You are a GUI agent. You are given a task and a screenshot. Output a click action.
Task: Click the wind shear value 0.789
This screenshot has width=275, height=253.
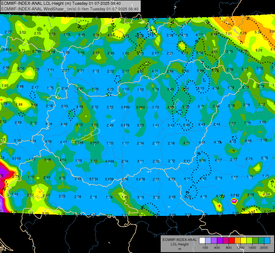pos(37,51)
